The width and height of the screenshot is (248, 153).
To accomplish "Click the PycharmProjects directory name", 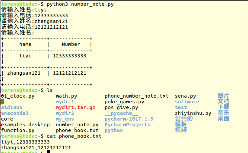I will click(127, 125).
